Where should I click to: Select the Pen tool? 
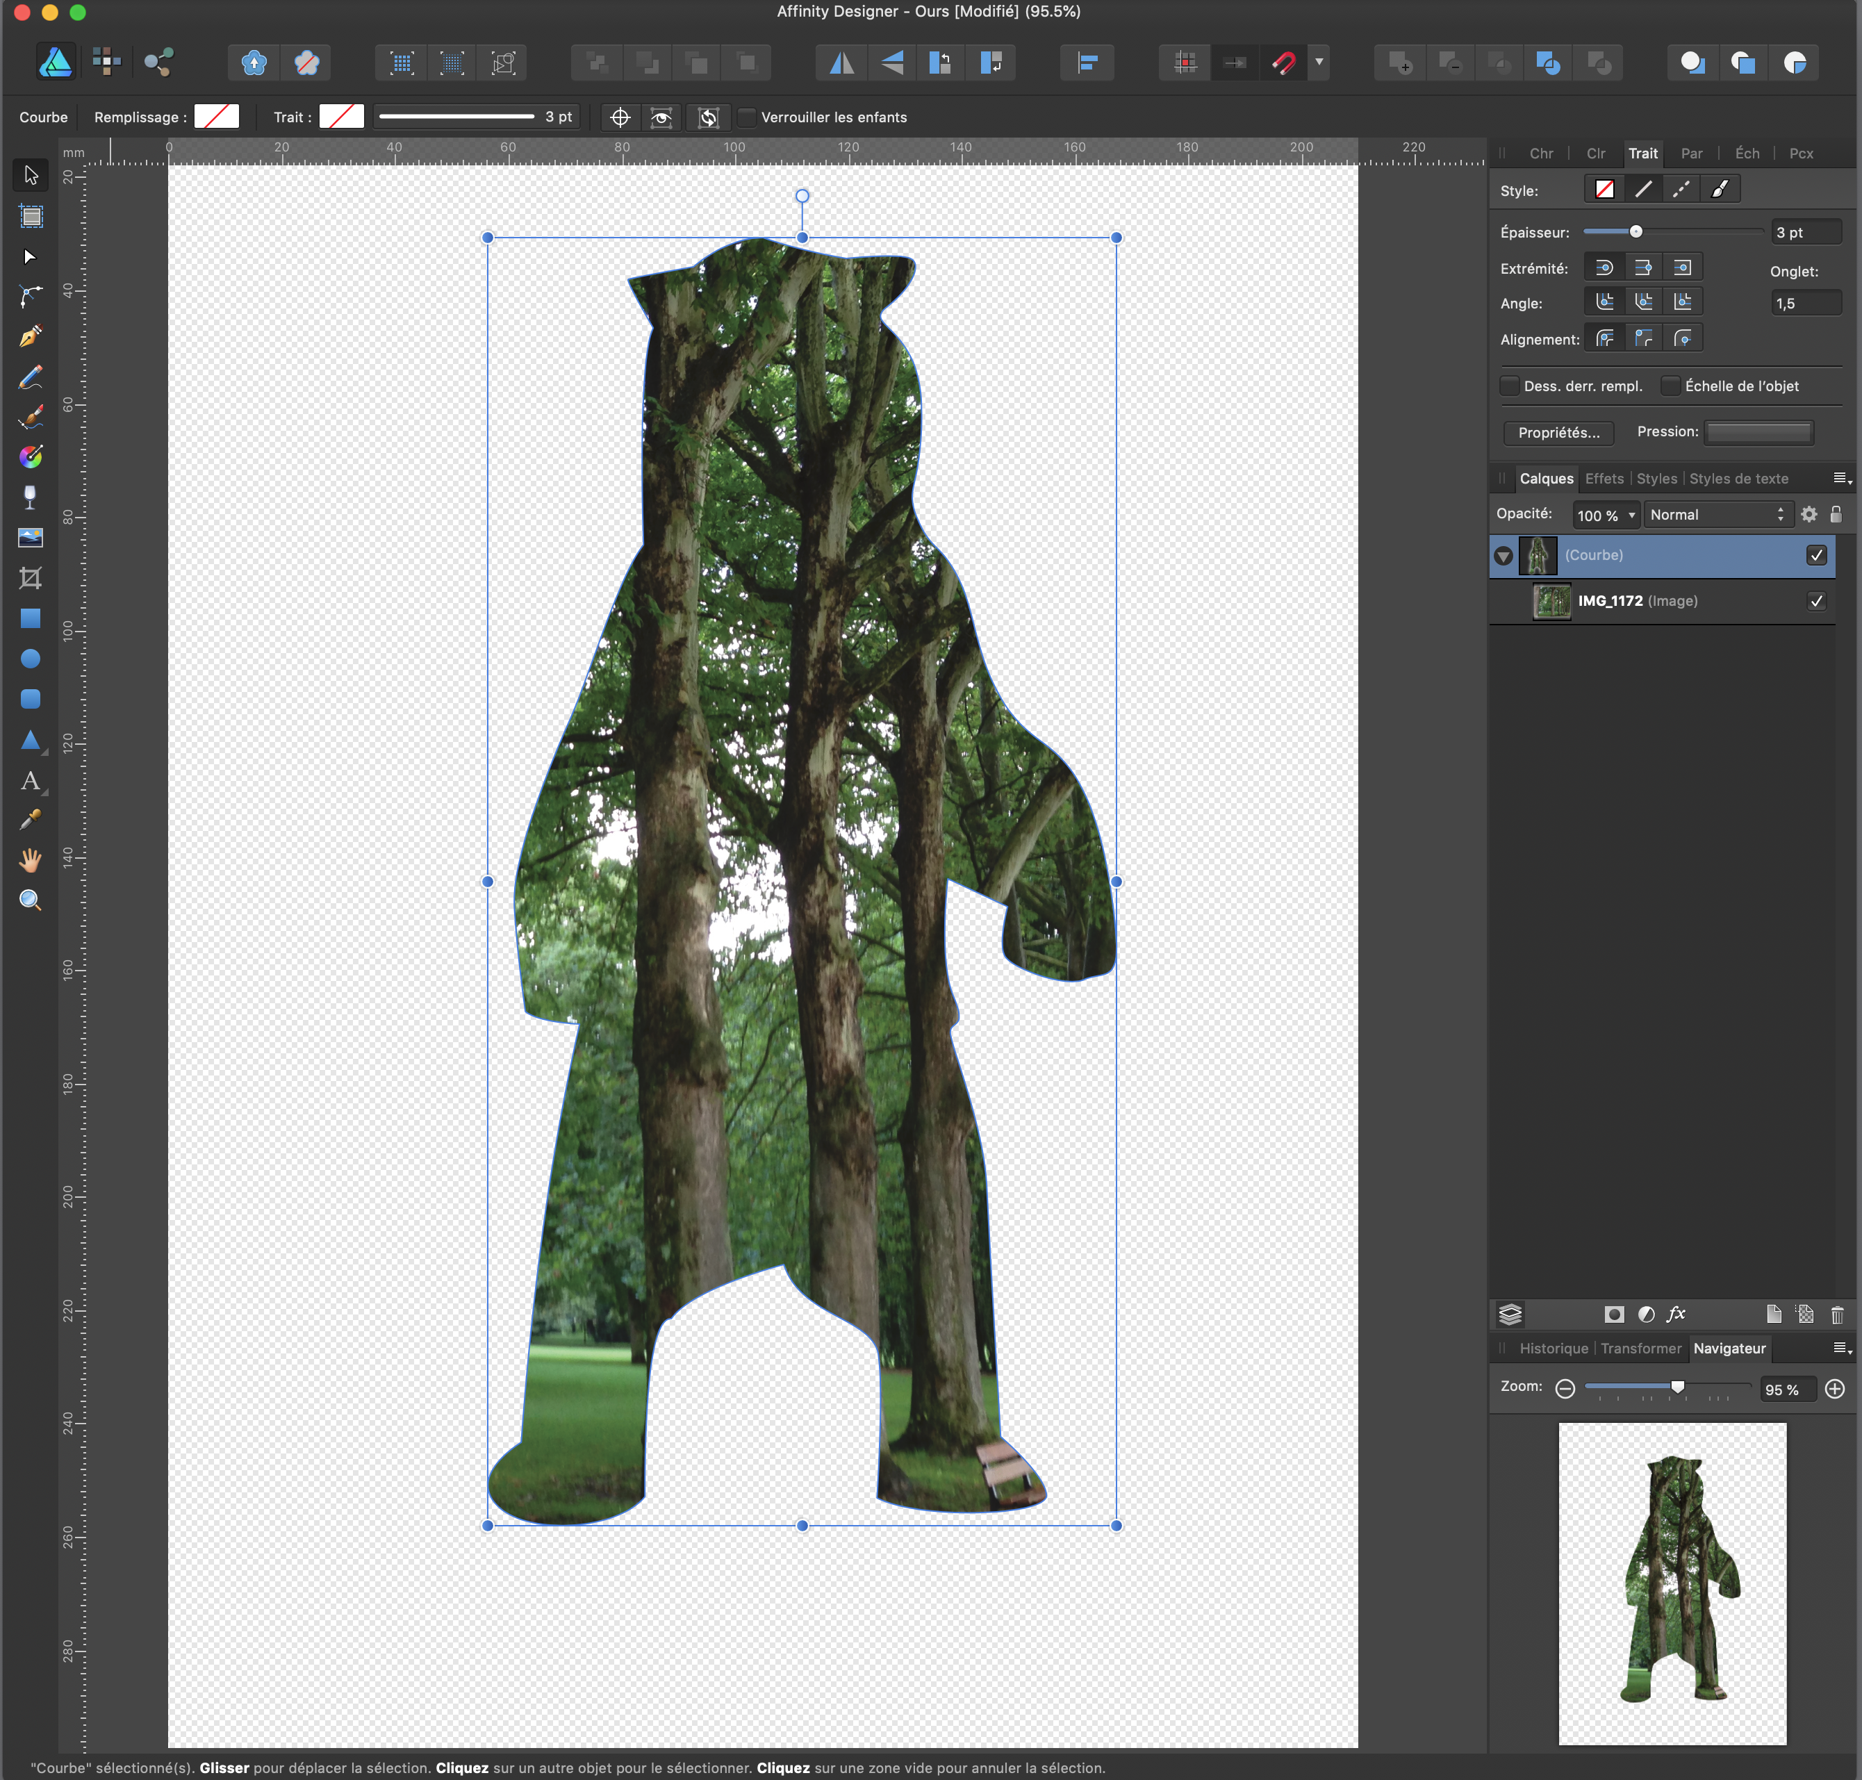point(31,337)
